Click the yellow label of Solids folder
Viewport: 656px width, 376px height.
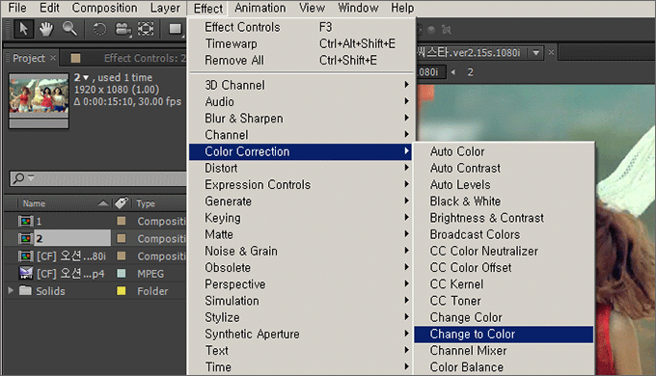coord(122,291)
